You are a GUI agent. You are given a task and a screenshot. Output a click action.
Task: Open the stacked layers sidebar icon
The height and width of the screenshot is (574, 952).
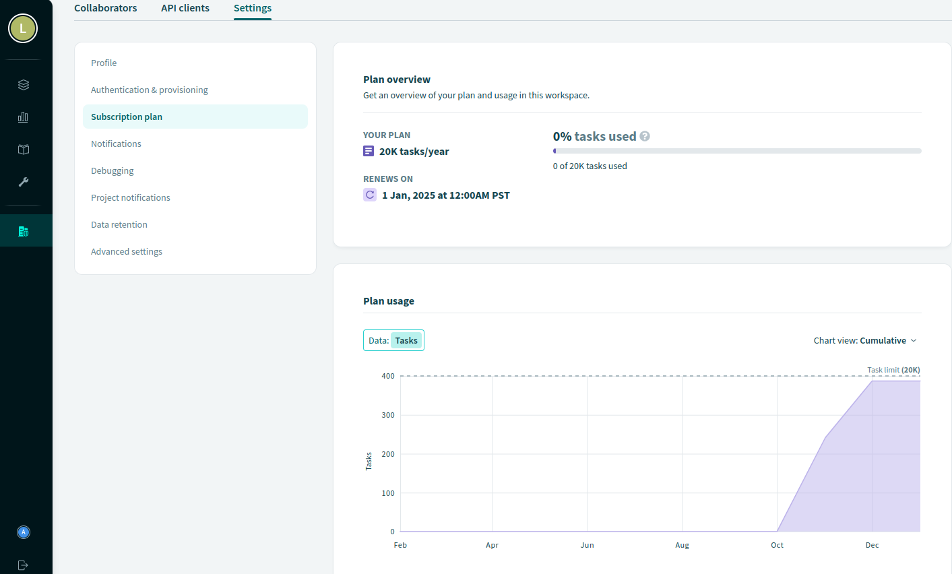24,85
